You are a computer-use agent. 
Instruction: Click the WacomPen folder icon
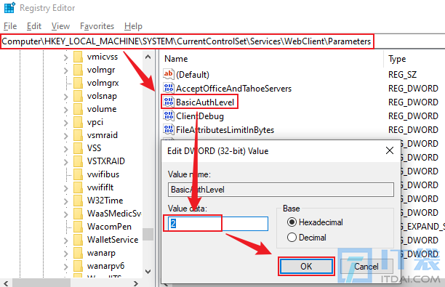(x=78, y=226)
